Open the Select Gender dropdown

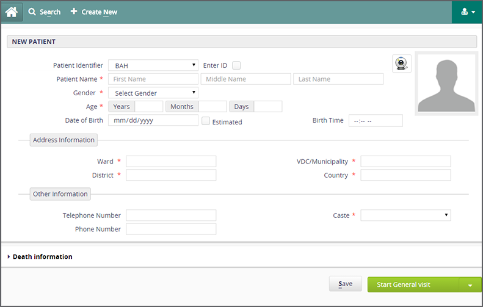click(153, 93)
